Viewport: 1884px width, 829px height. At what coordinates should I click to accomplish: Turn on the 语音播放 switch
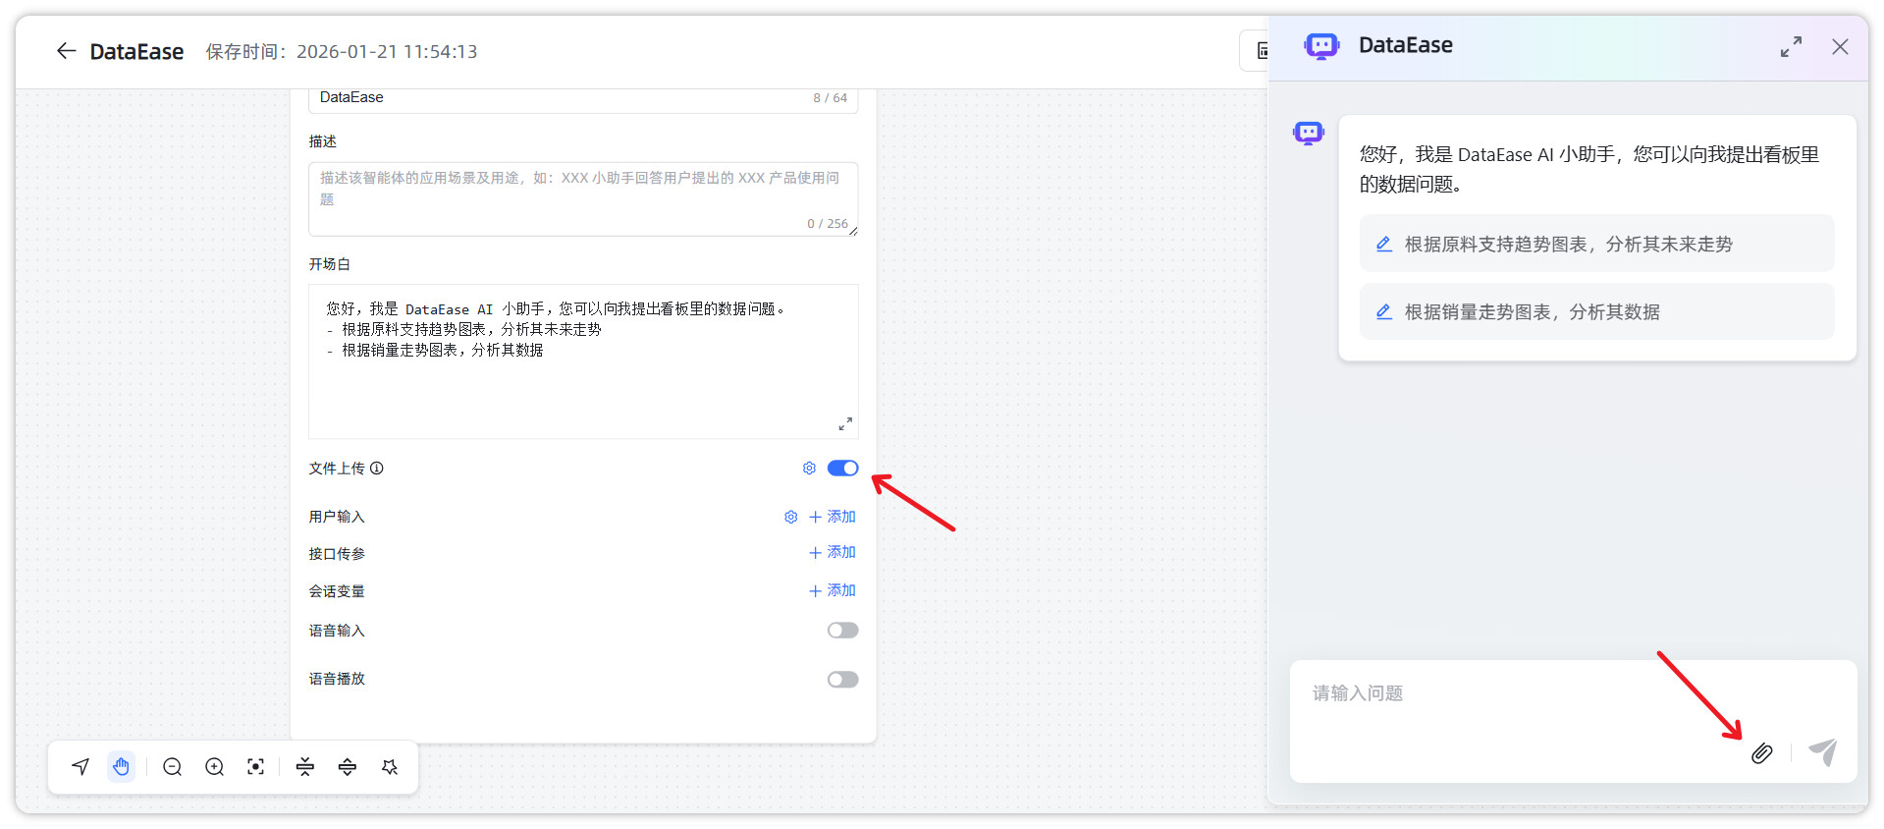(x=842, y=680)
